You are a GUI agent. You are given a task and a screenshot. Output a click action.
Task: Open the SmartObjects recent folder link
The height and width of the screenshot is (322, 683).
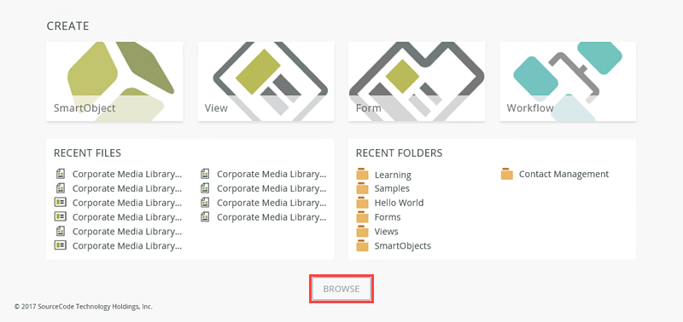coord(403,246)
